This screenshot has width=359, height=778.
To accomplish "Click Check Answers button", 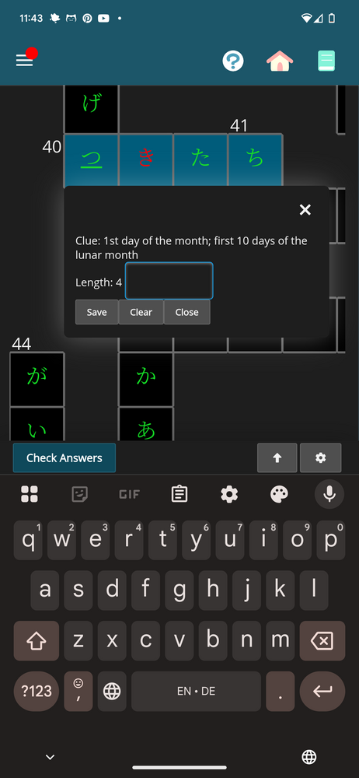I will (64, 458).
